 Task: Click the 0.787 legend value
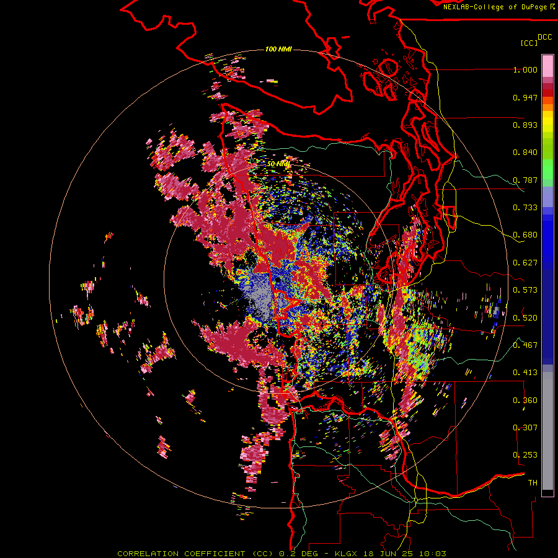point(525,180)
